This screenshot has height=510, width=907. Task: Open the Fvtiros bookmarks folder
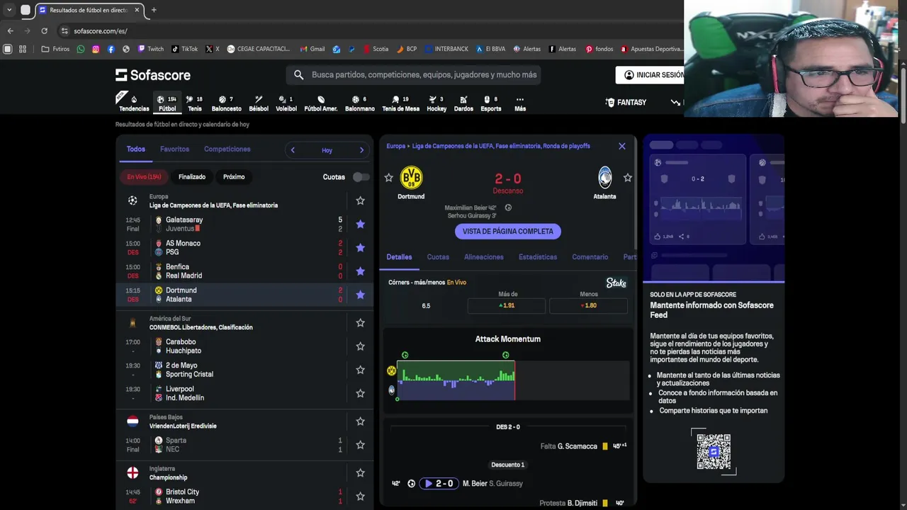click(x=56, y=49)
